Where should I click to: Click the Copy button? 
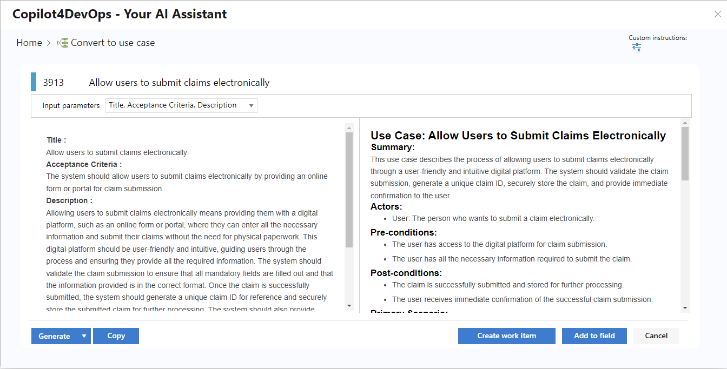(x=116, y=336)
